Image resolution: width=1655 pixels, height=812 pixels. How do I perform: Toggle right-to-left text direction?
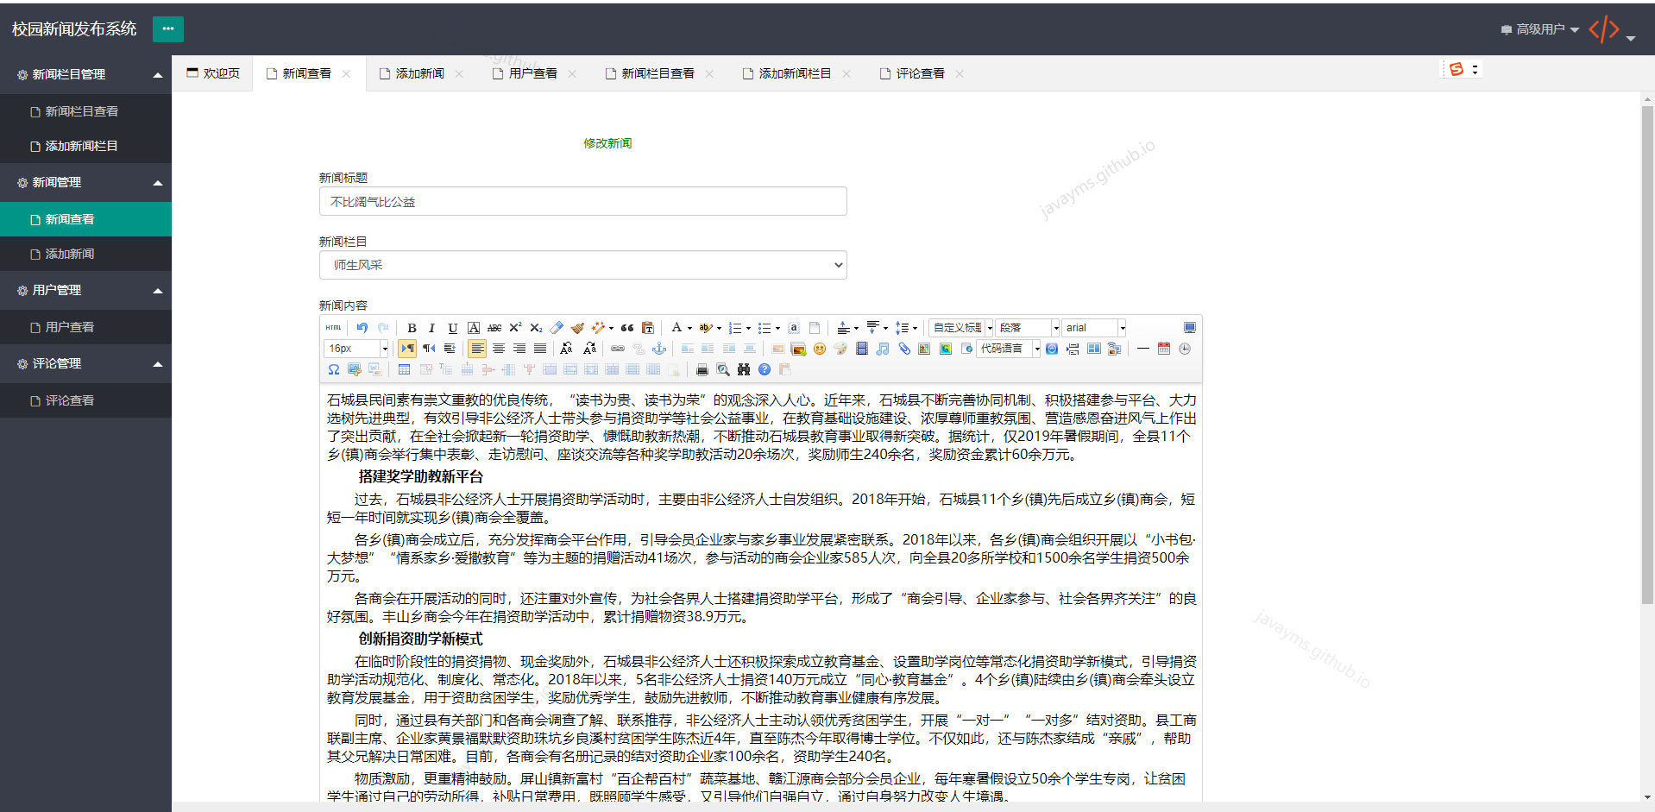(429, 349)
